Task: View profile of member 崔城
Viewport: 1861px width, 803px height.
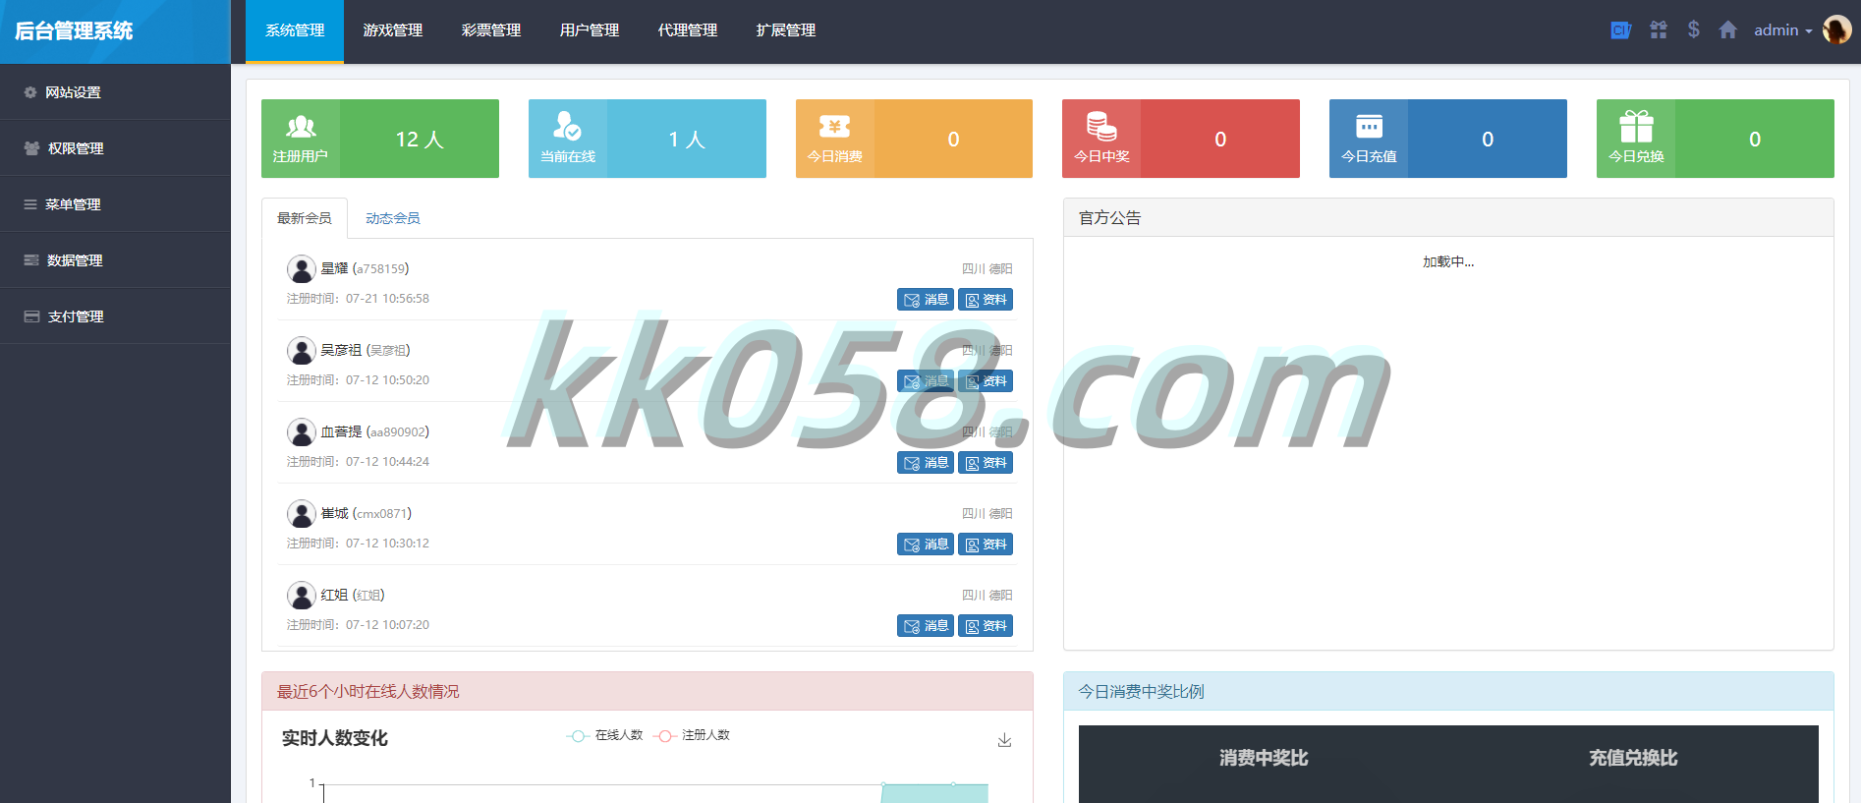Action: (x=986, y=545)
